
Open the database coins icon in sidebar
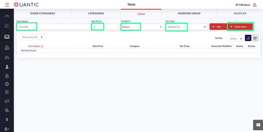pyautogui.click(x=7, y=110)
